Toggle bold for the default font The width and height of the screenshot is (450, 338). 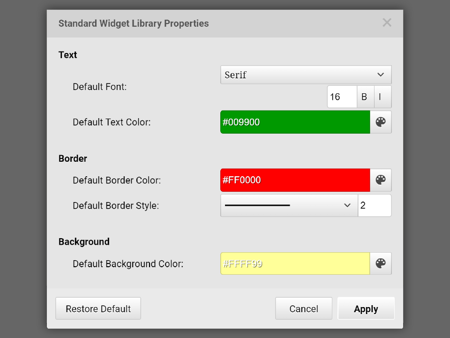(365, 97)
